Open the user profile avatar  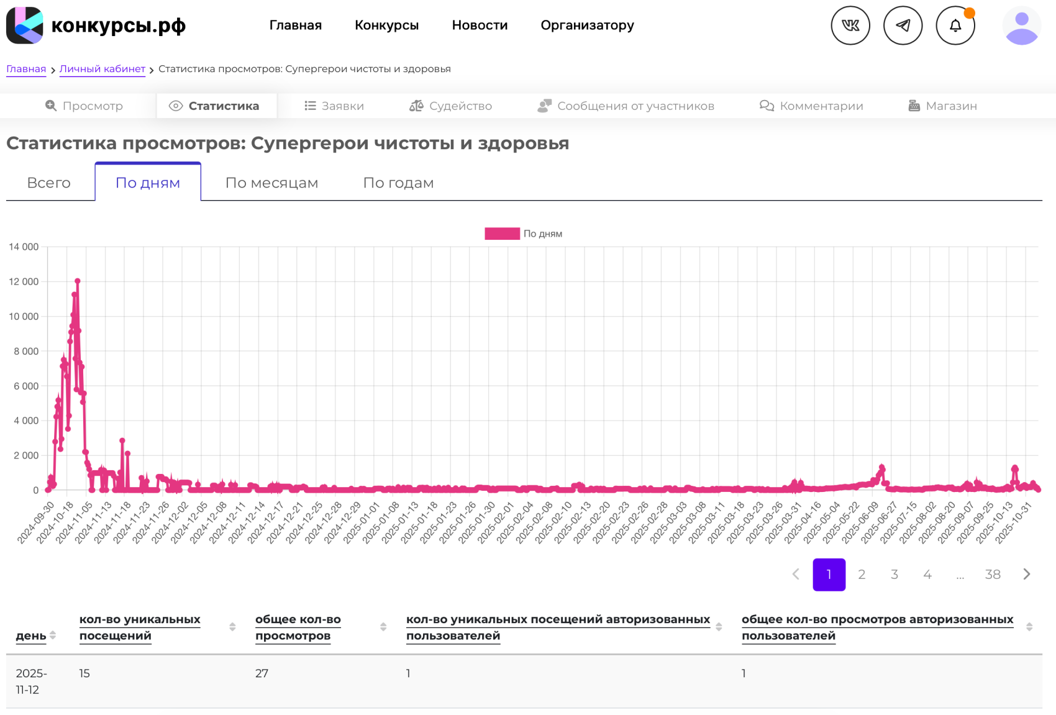[1021, 25]
